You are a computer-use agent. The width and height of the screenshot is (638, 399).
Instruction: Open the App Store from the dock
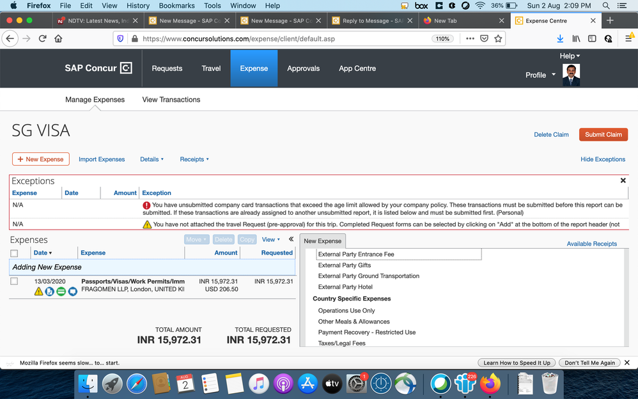click(307, 383)
